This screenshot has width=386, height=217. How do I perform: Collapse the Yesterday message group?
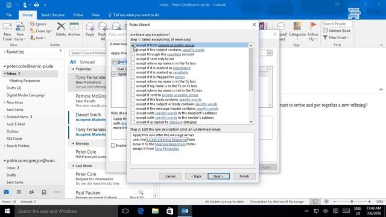73,69
